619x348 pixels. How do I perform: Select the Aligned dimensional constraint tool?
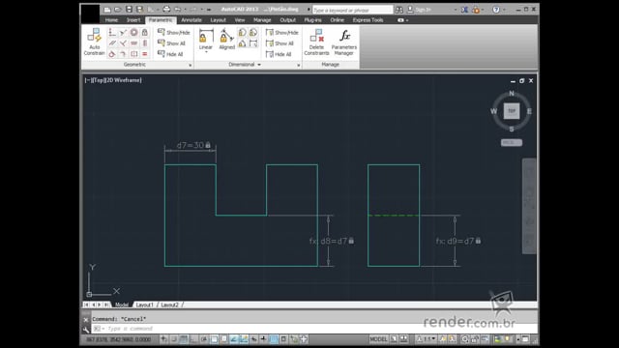coord(226,40)
